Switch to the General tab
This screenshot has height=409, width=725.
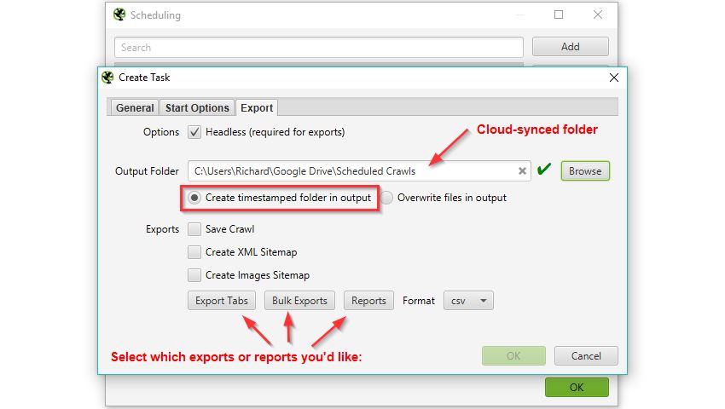135,107
